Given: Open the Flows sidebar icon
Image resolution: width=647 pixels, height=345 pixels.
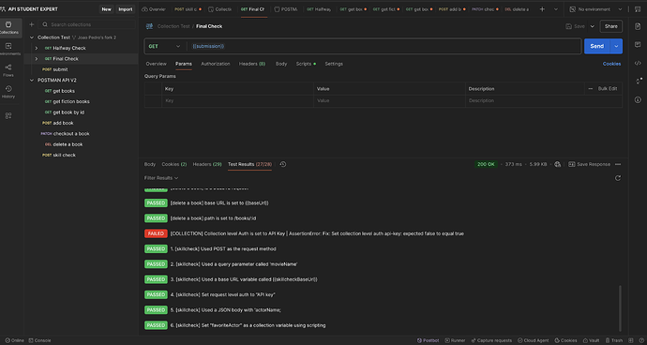Looking at the screenshot, I should [8, 70].
